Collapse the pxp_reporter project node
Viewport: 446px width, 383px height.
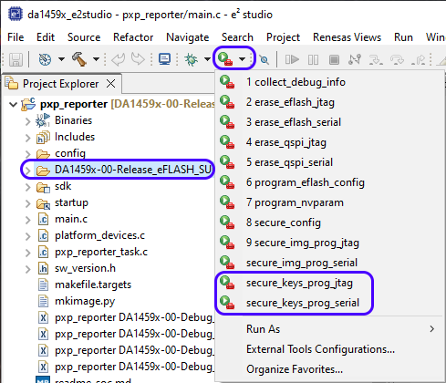[x=13, y=105]
